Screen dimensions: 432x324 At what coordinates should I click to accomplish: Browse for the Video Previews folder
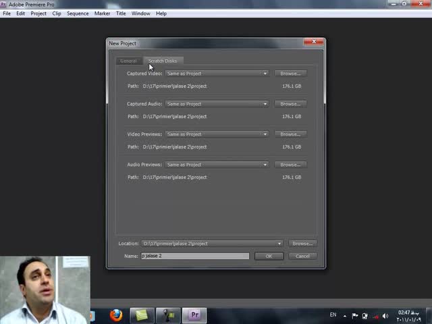[x=290, y=134]
